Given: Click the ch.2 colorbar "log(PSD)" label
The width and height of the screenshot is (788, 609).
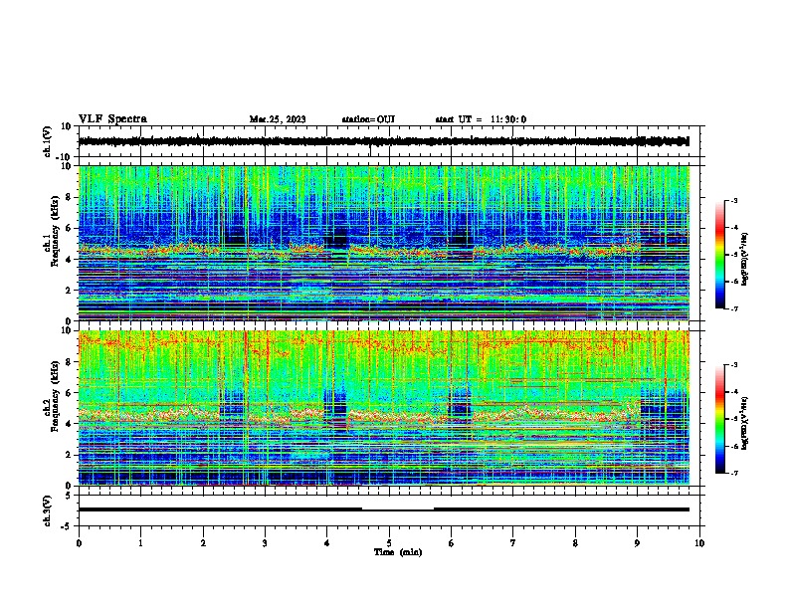Looking at the screenshot, I should click(745, 423).
